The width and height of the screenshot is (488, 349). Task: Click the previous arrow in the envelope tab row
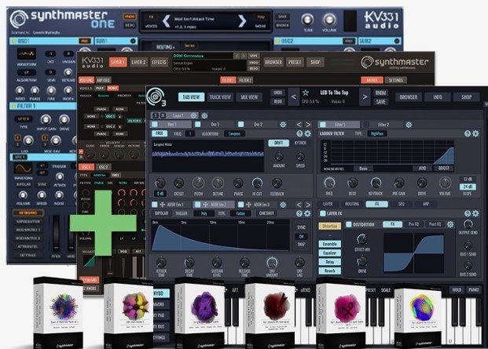pos(299,205)
